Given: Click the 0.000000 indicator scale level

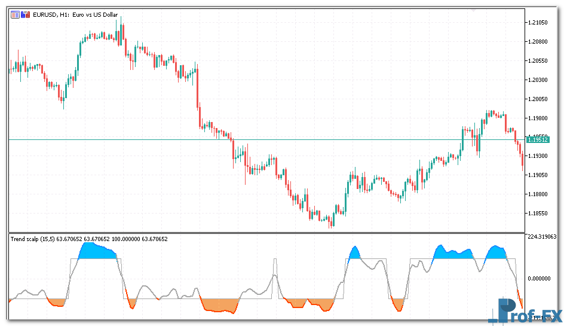Looking at the screenshot, I should pyautogui.click(x=541, y=278).
